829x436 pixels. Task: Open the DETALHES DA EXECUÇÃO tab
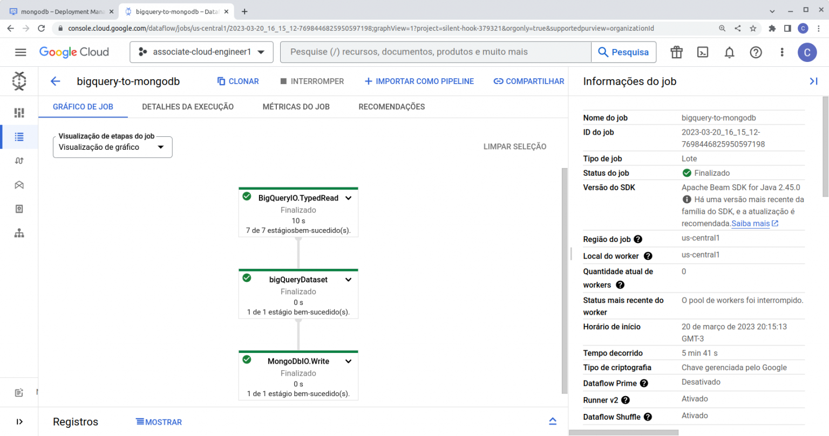188,107
